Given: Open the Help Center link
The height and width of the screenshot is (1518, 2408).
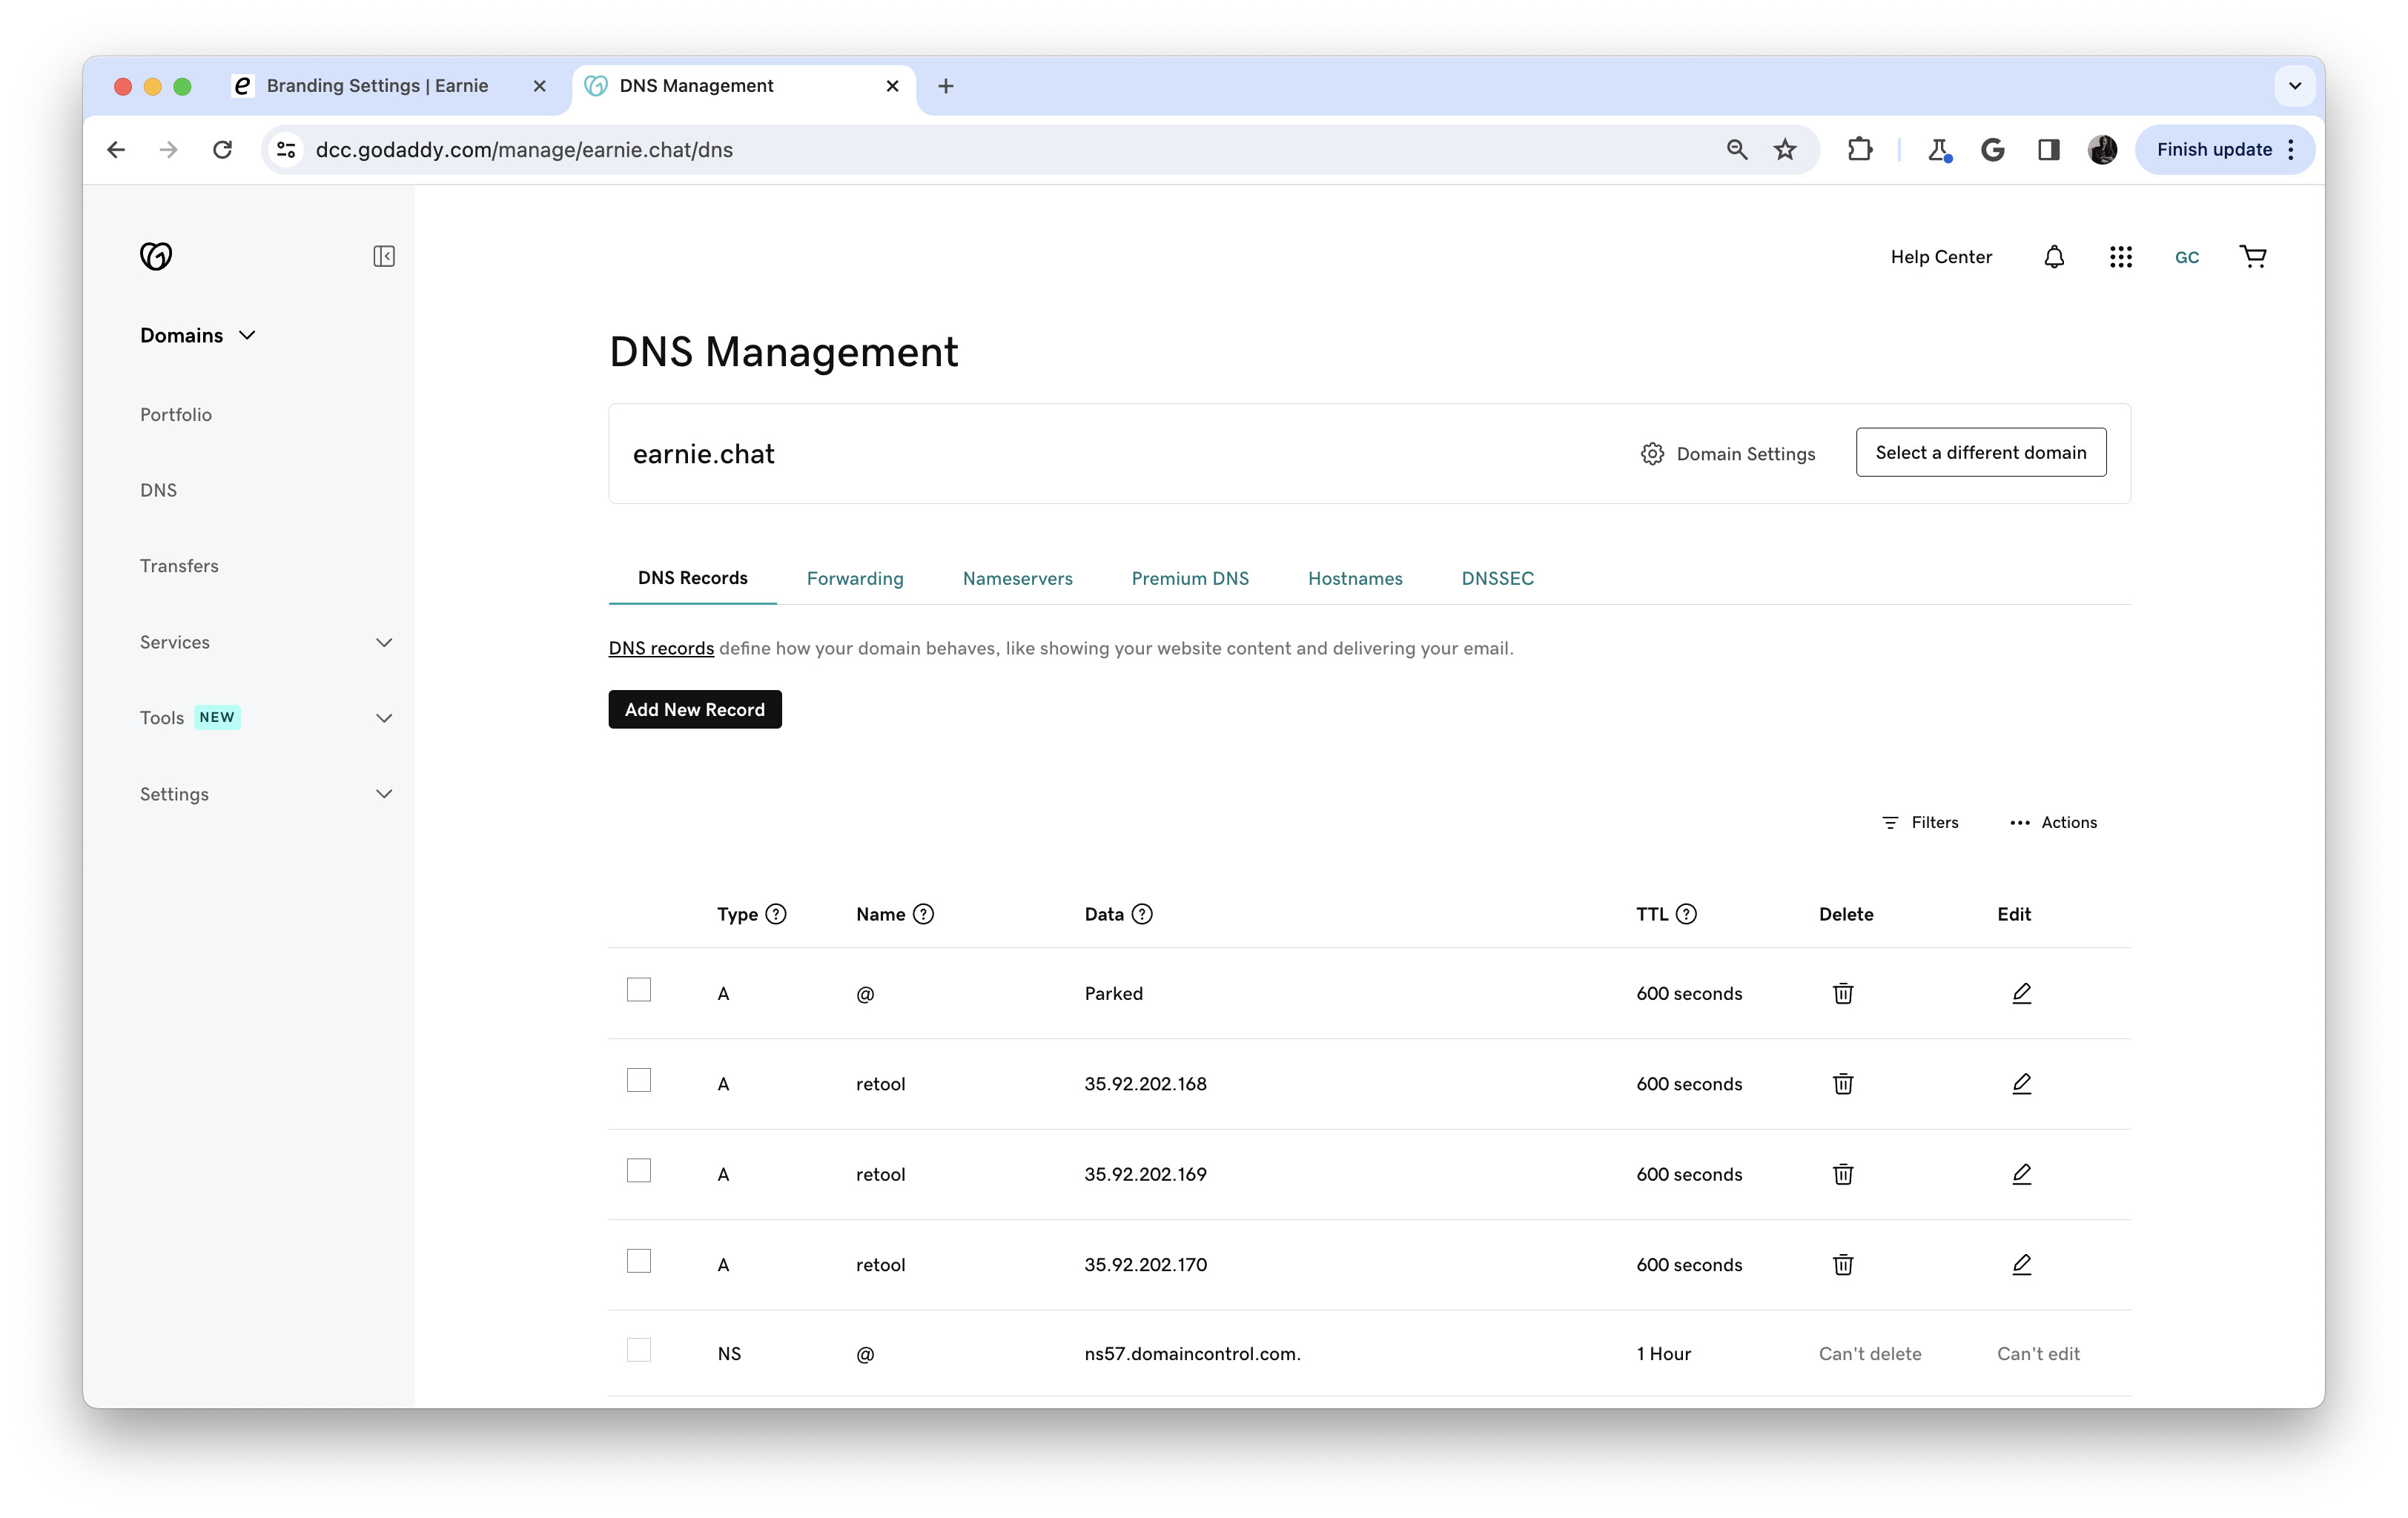Looking at the screenshot, I should [x=1941, y=257].
